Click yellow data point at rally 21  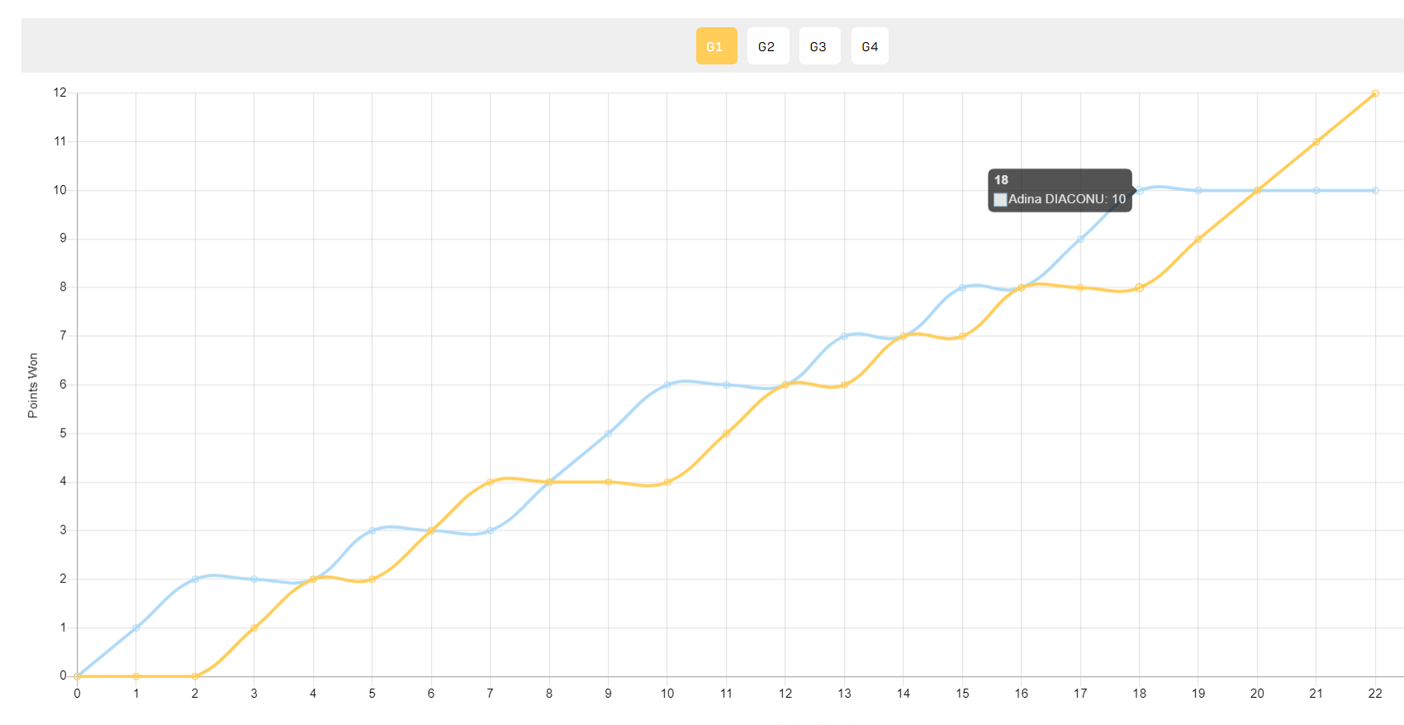[x=1316, y=142]
